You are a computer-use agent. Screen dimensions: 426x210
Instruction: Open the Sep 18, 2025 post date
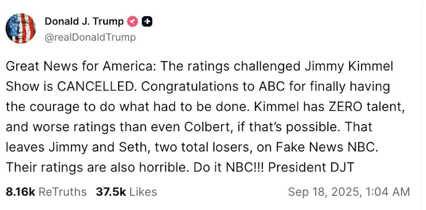point(323,192)
